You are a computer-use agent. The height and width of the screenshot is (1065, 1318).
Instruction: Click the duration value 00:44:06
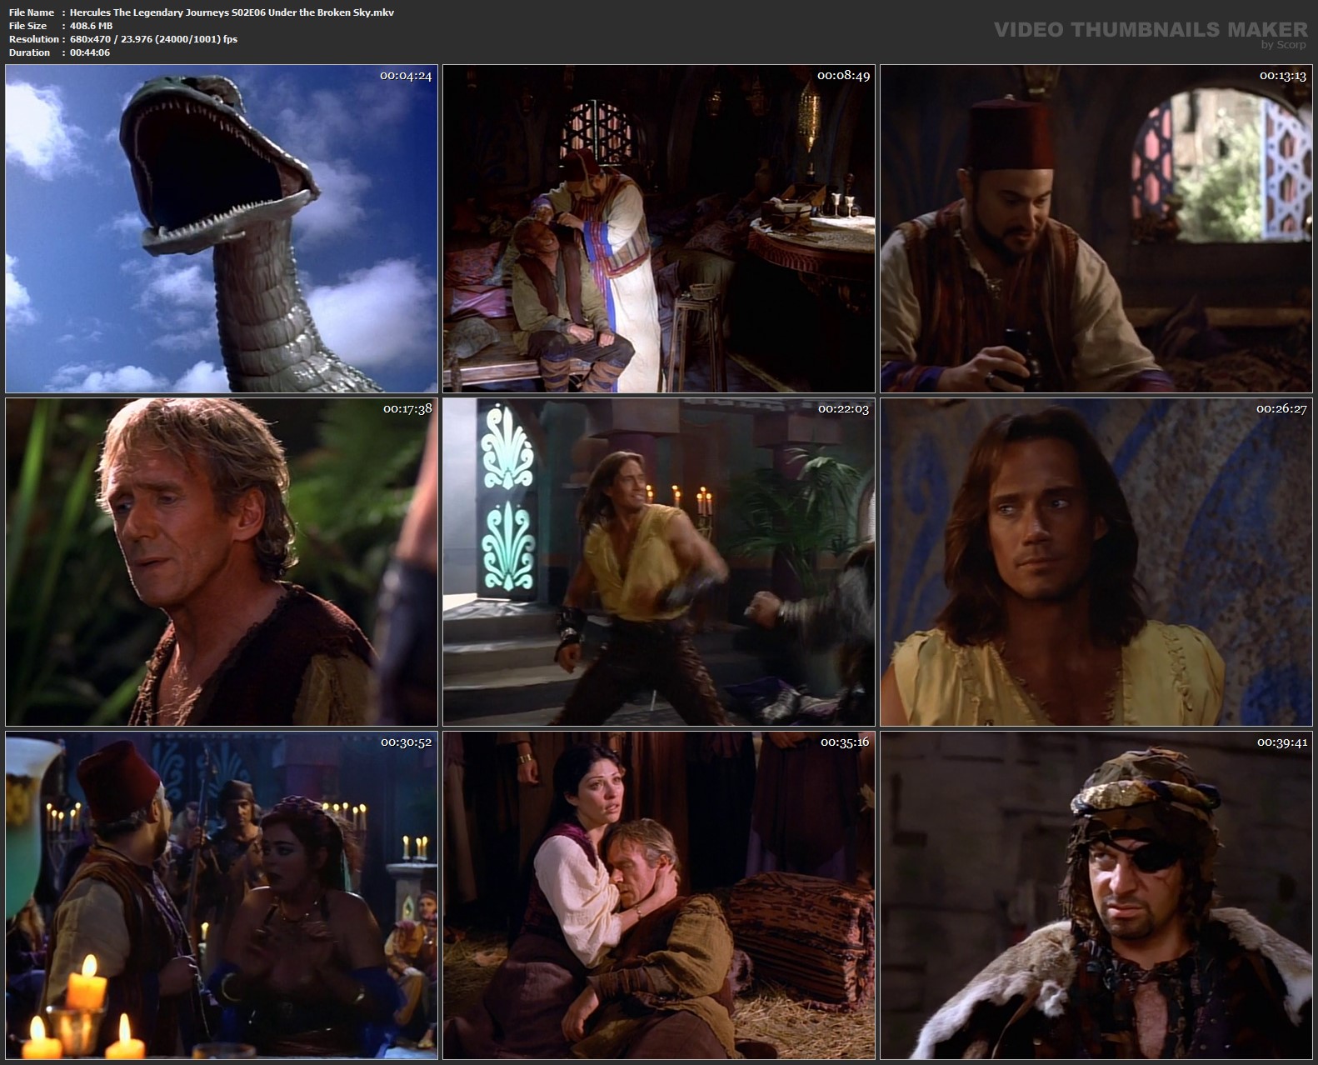click(x=90, y=52)
